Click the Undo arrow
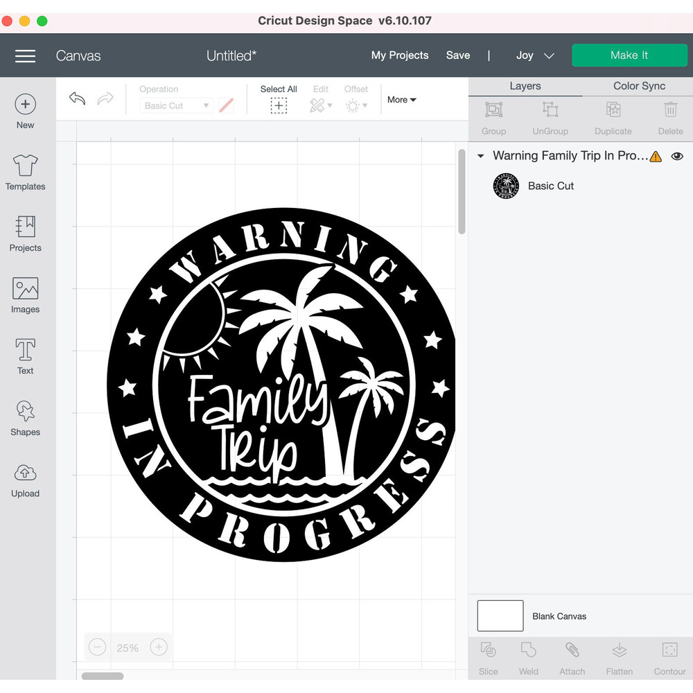The image size is (693, 693). tap(77, 99)
